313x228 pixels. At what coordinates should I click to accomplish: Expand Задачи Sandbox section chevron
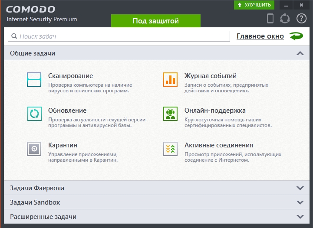coord(300,202)
